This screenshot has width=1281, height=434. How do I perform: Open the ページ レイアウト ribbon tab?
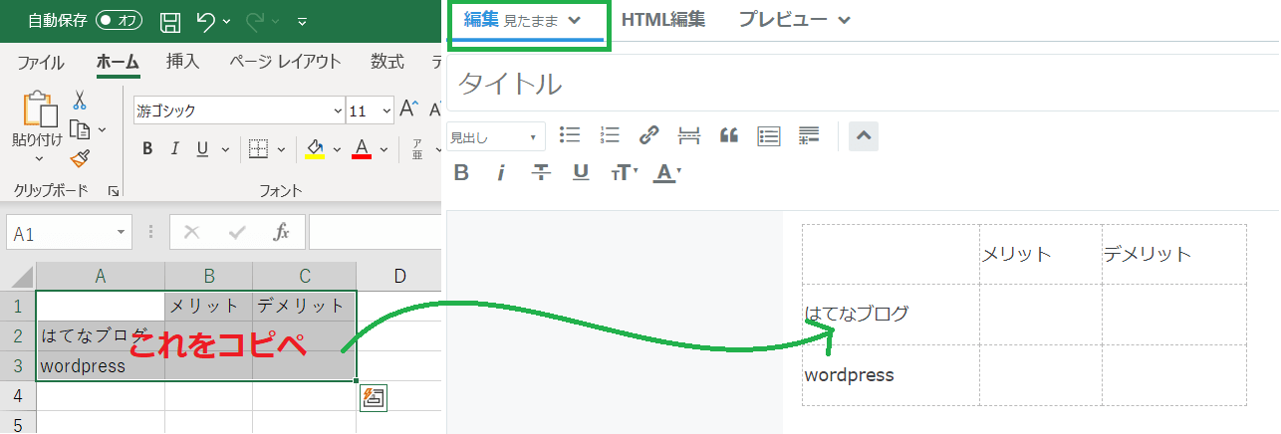(x=285, y=62)
